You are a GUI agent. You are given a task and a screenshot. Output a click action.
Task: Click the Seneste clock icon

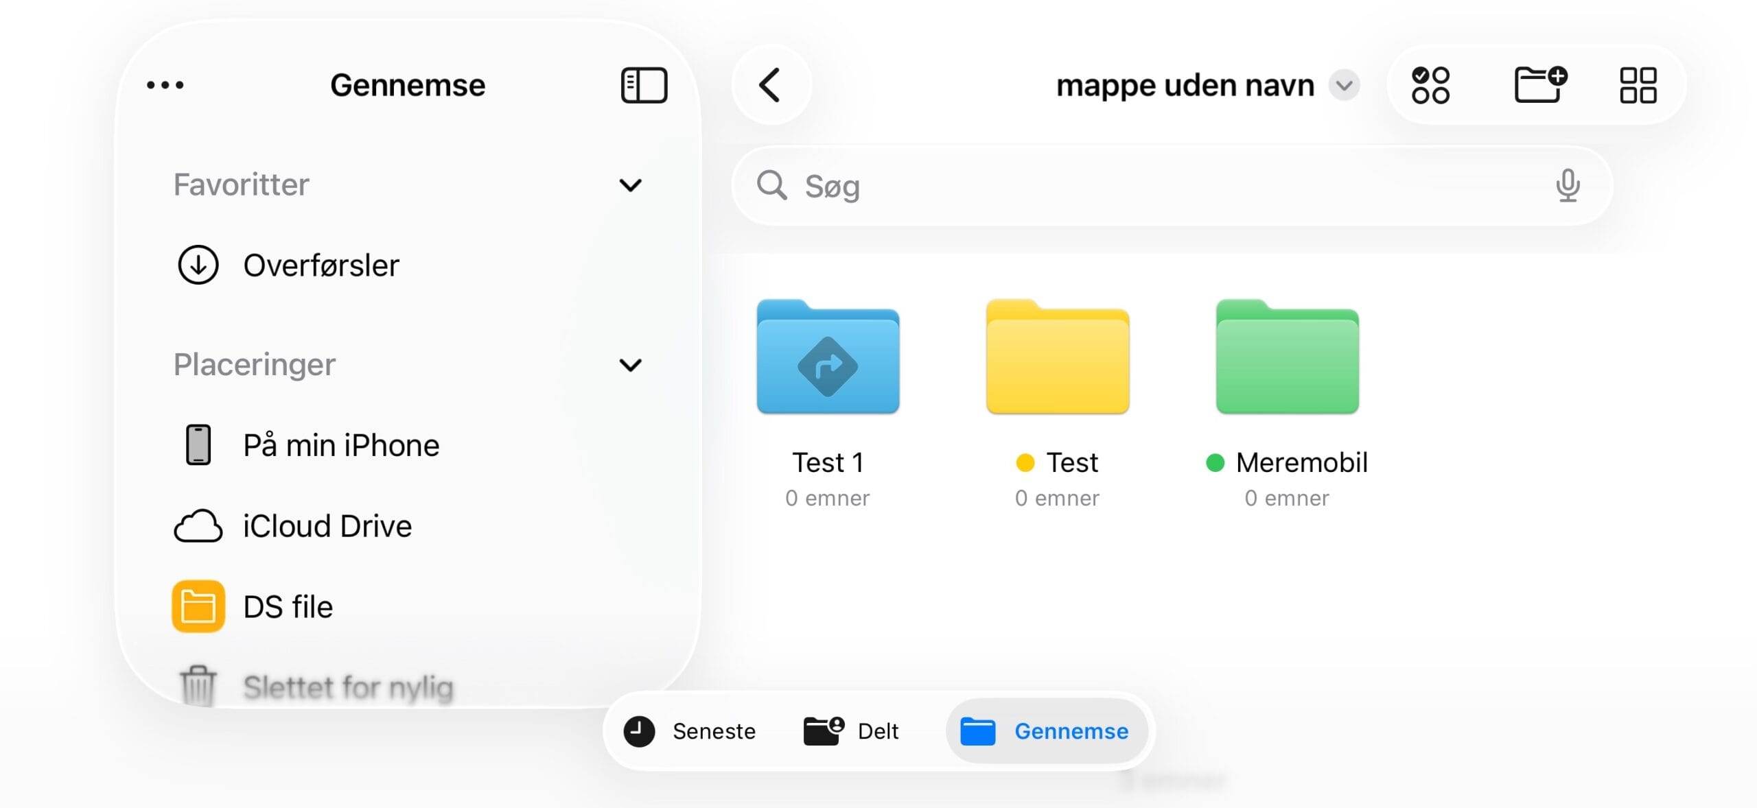tap(639, 731)
